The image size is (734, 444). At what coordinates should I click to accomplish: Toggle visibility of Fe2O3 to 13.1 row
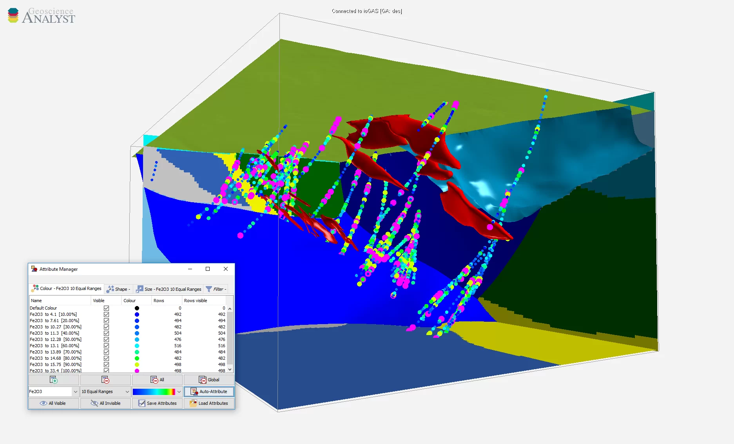click(106, 346)
